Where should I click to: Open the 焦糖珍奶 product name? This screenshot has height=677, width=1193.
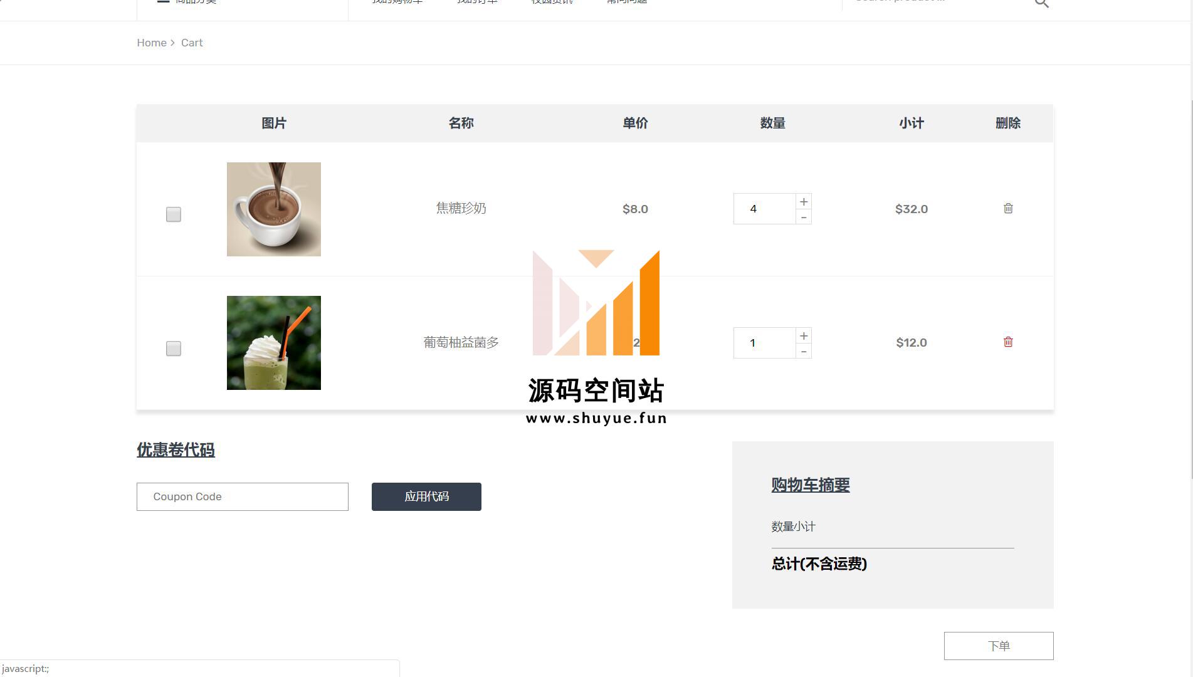coord(461,208)
